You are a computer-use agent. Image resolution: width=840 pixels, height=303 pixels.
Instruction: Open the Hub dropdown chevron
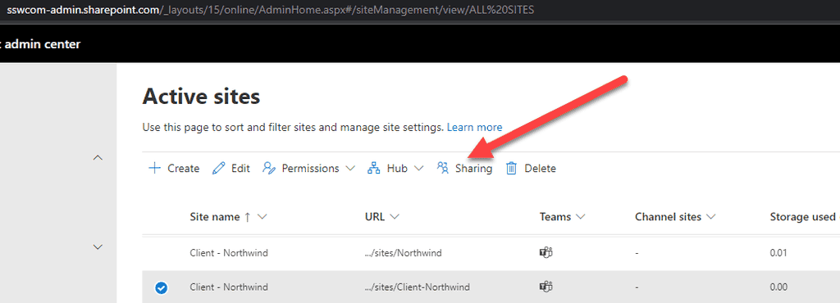coord(419,169)
